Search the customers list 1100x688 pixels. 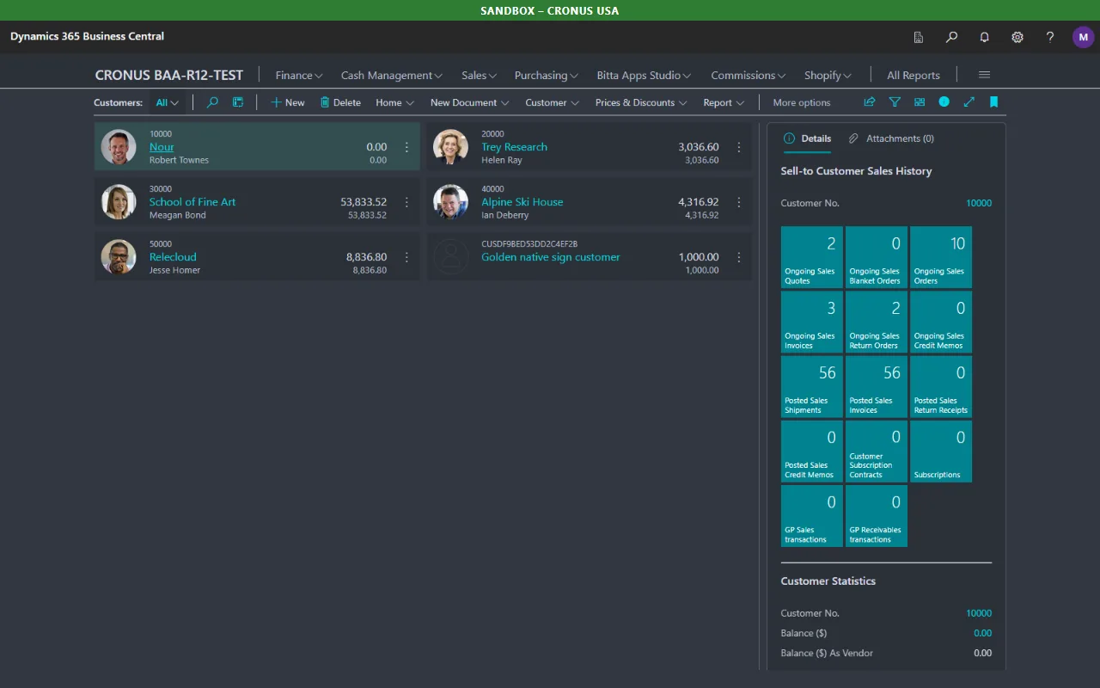[x=212, y=102]
